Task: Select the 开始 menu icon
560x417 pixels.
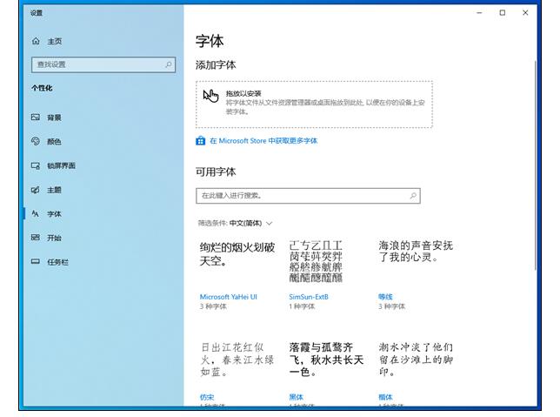Action: 36,238
